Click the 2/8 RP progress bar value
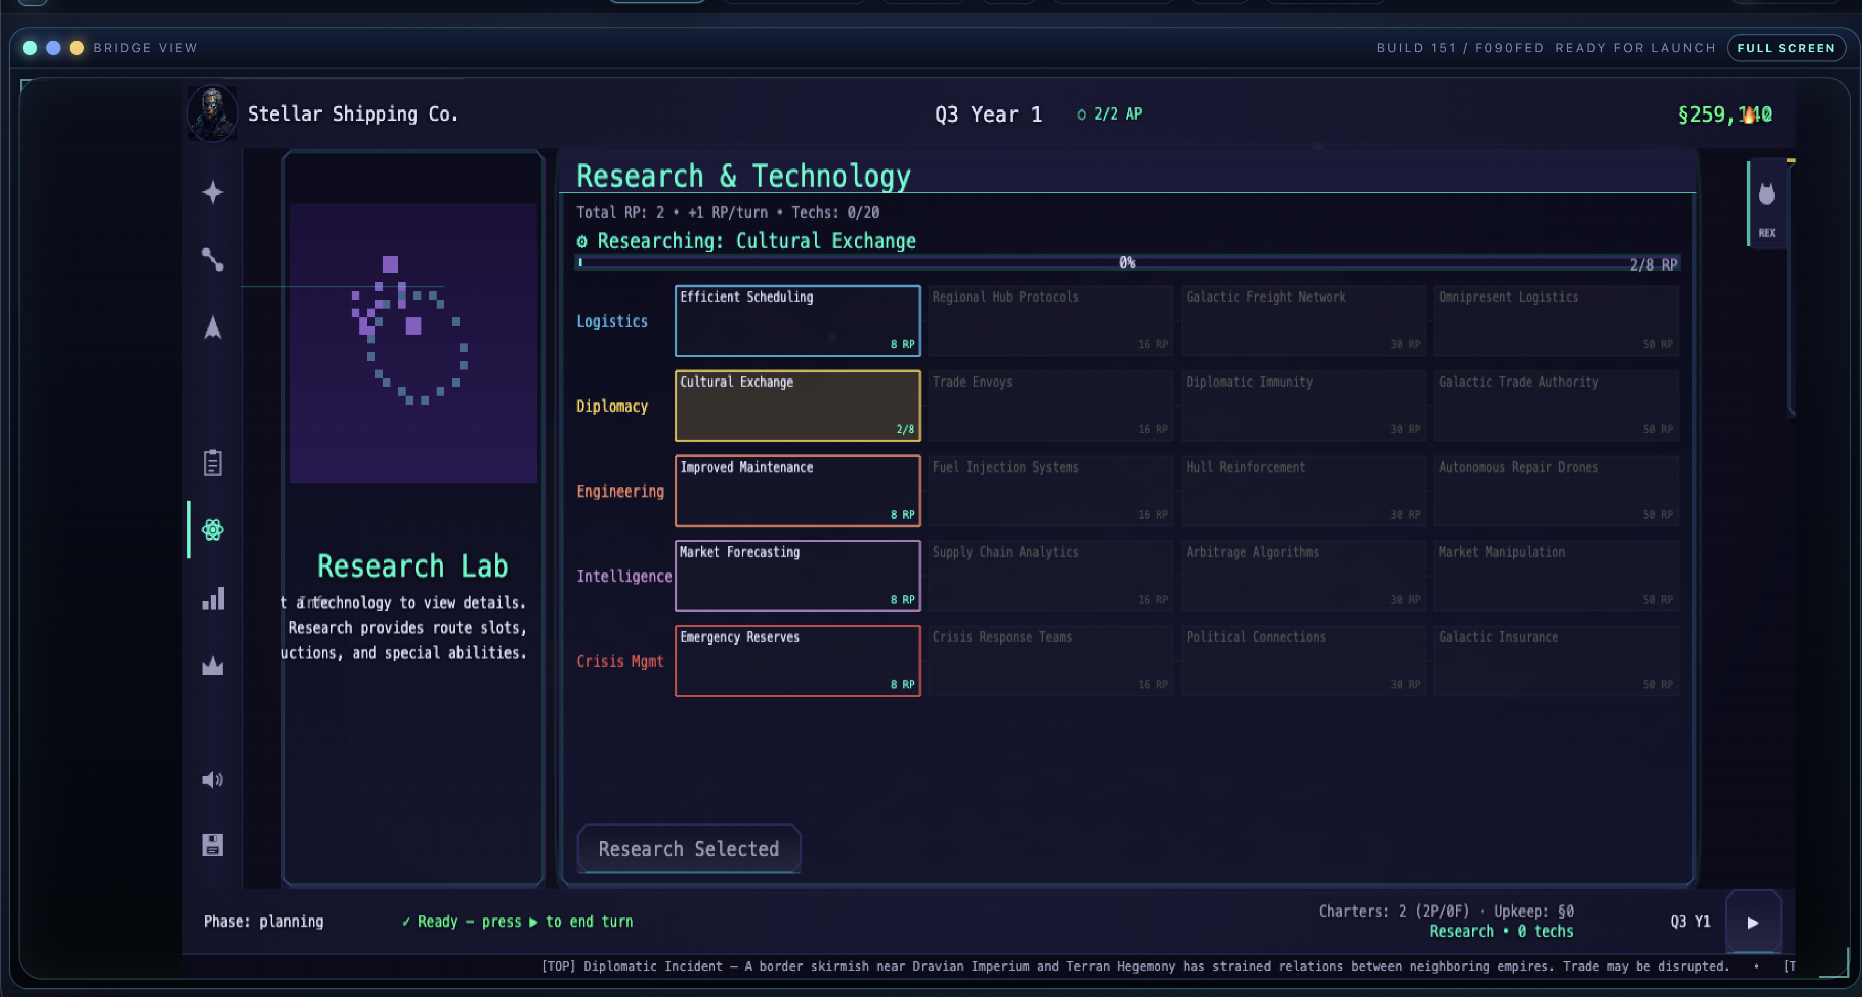Viewport: 1862px width, 997px height. tap(1653, 264)
